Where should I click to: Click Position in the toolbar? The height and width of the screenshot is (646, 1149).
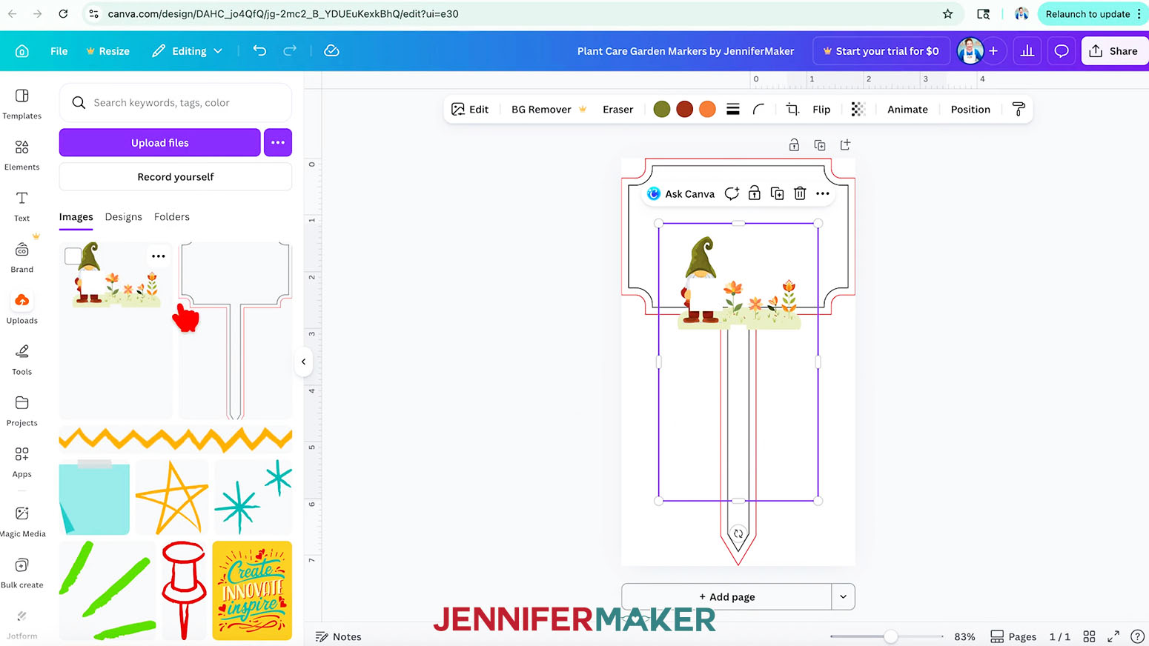970,109
